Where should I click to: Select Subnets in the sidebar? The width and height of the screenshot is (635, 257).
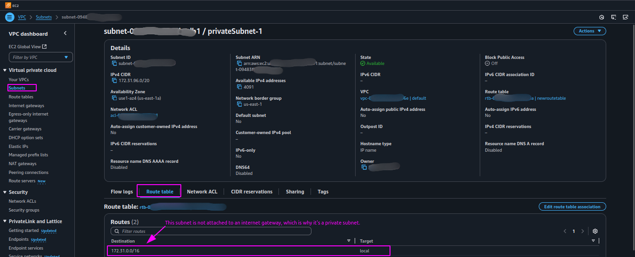tap(17, 88)
